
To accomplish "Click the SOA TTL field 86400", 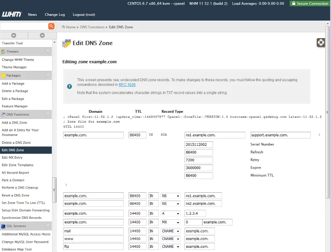I will [137, 135].
